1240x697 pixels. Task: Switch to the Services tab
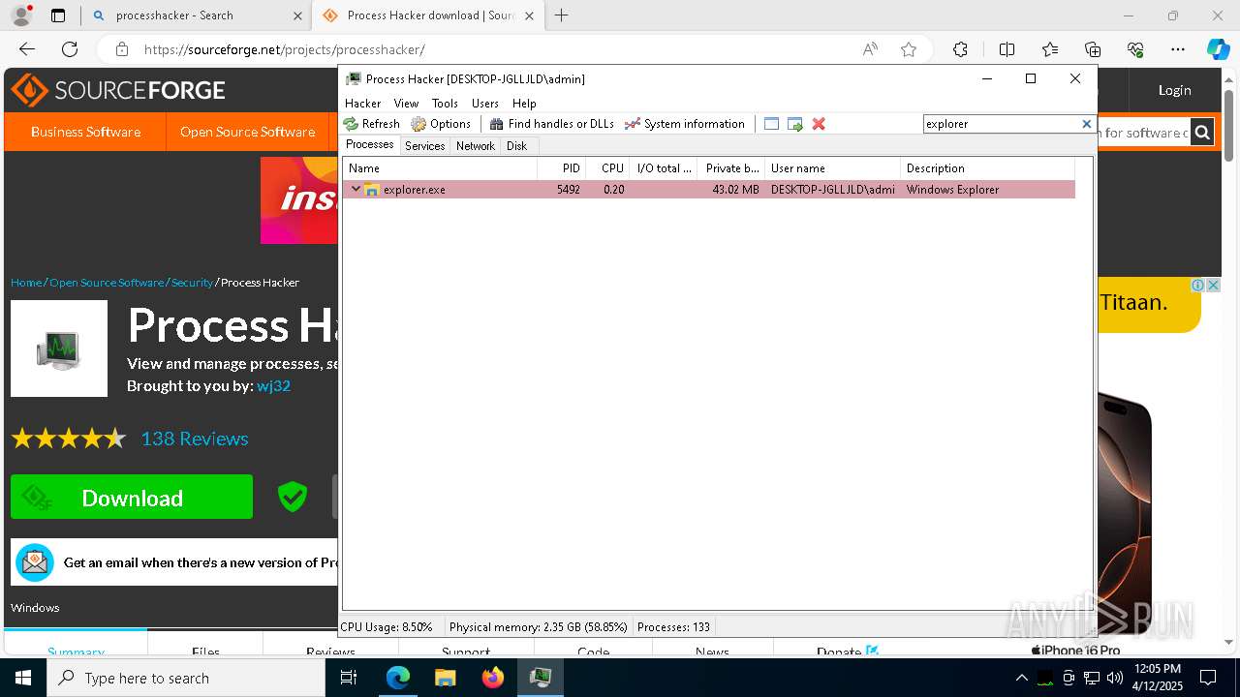coord(424,146)
